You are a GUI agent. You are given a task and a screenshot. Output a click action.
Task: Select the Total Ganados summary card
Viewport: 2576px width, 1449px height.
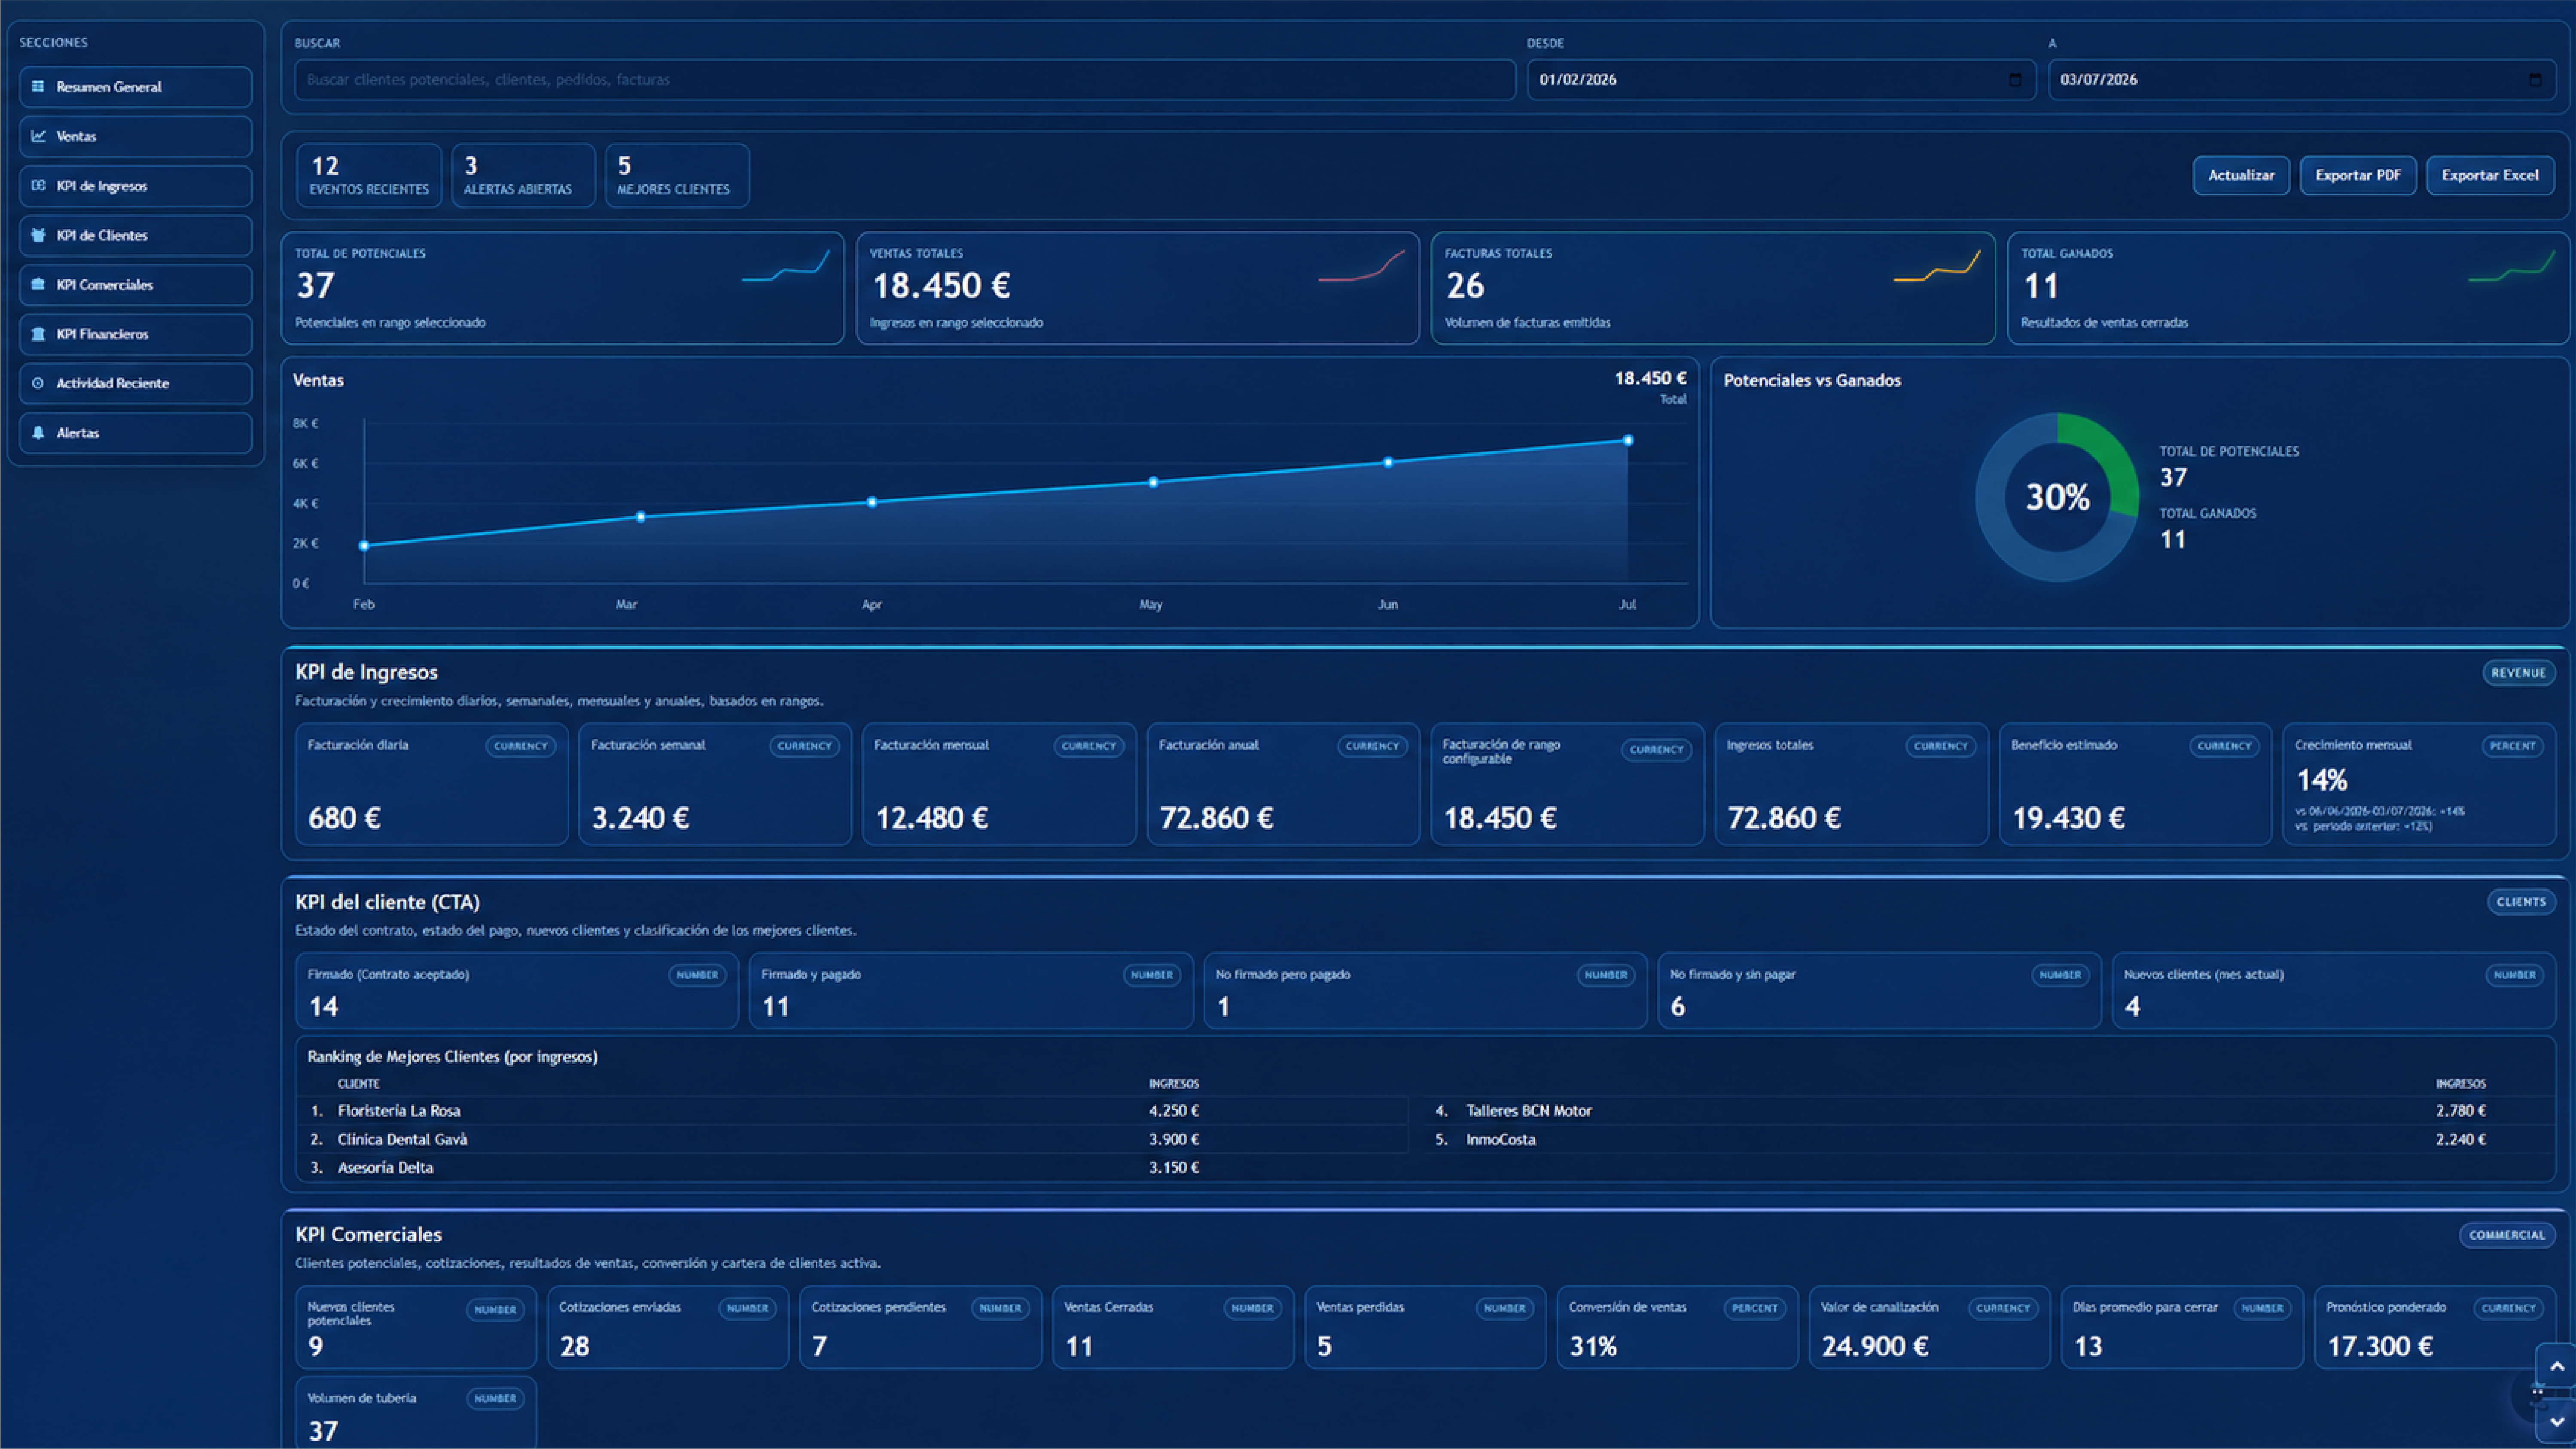(x=2288, y=289)
